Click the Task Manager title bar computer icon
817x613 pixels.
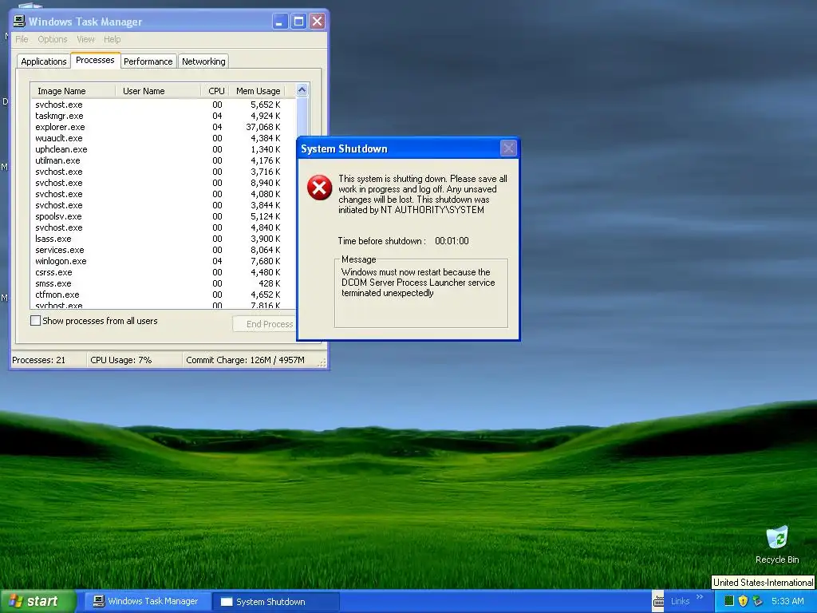19,22
